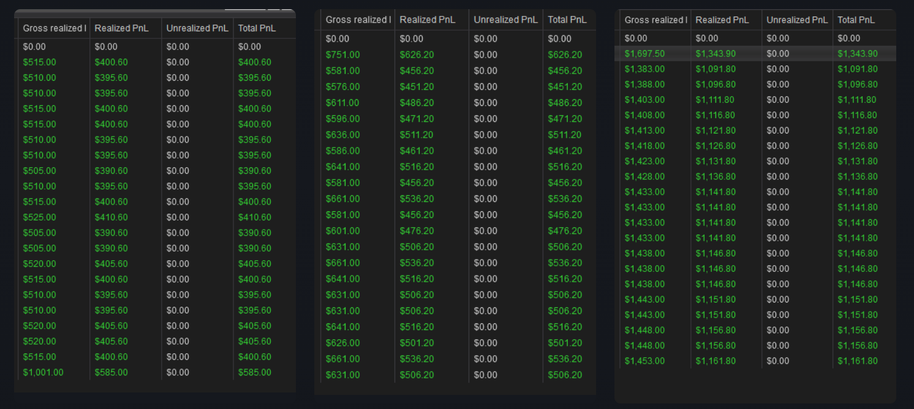Click Gross realized header in middle table
The height and width of the screenshot is (409, 914).
(x=358, y=20)
